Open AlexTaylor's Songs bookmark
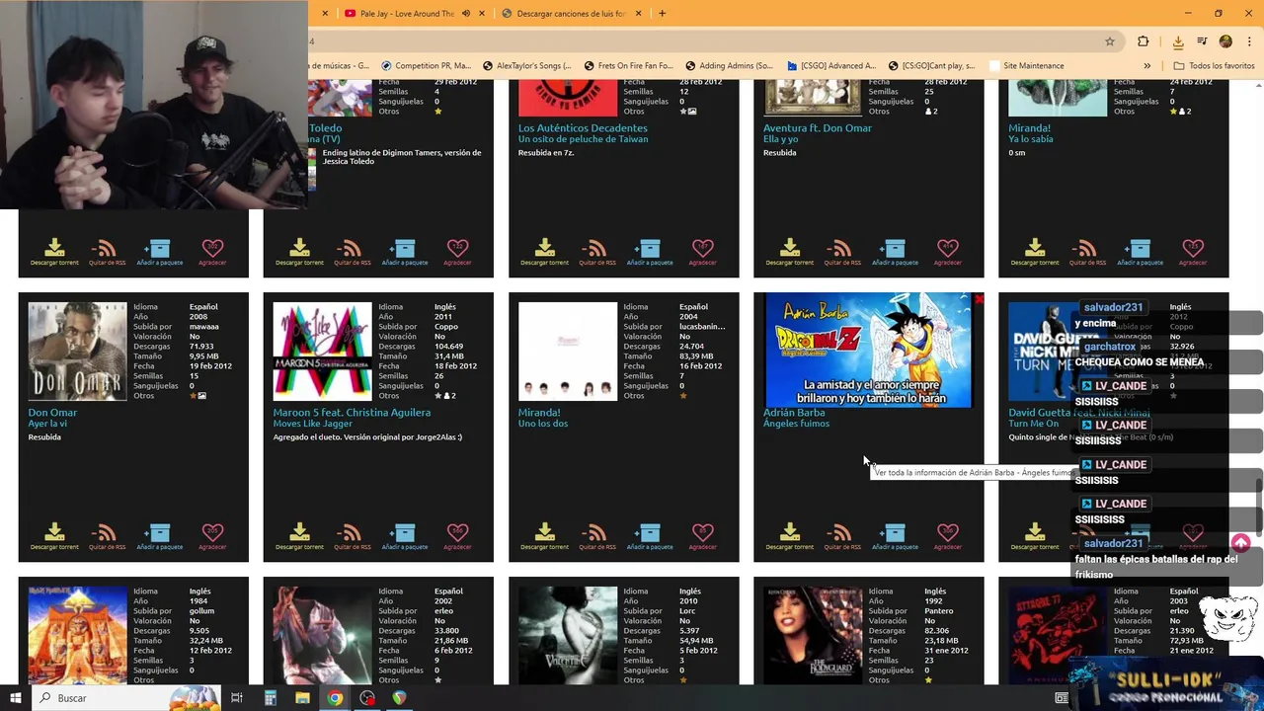The image size is (1264, 711). (526, 66)
